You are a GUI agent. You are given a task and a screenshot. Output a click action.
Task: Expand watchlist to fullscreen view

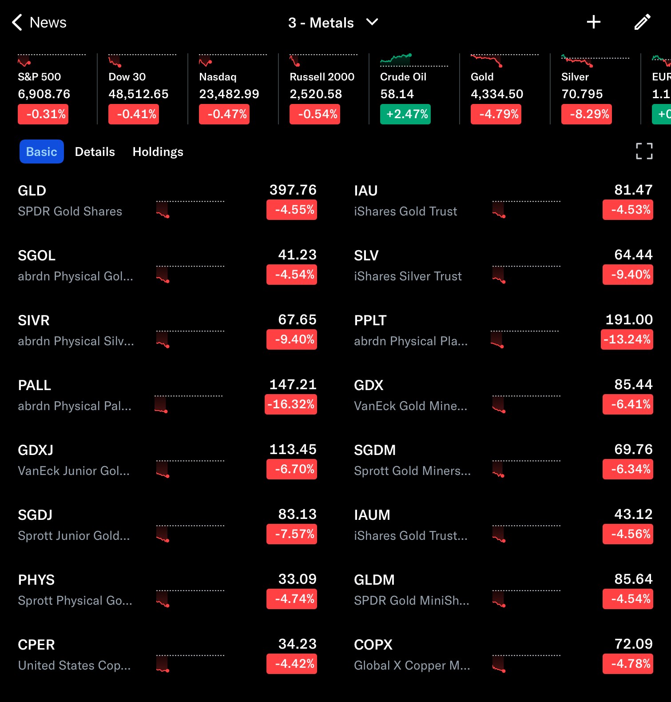[x=644, y=151]
